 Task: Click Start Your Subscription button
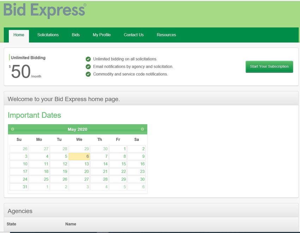[x=269, y=67]
